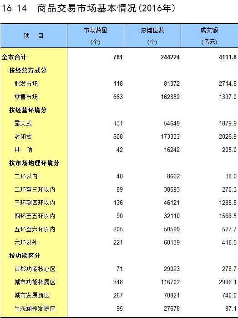Screen dimensions: 238x318
Task: Select the total value 244224
Action: click(170, 57)
